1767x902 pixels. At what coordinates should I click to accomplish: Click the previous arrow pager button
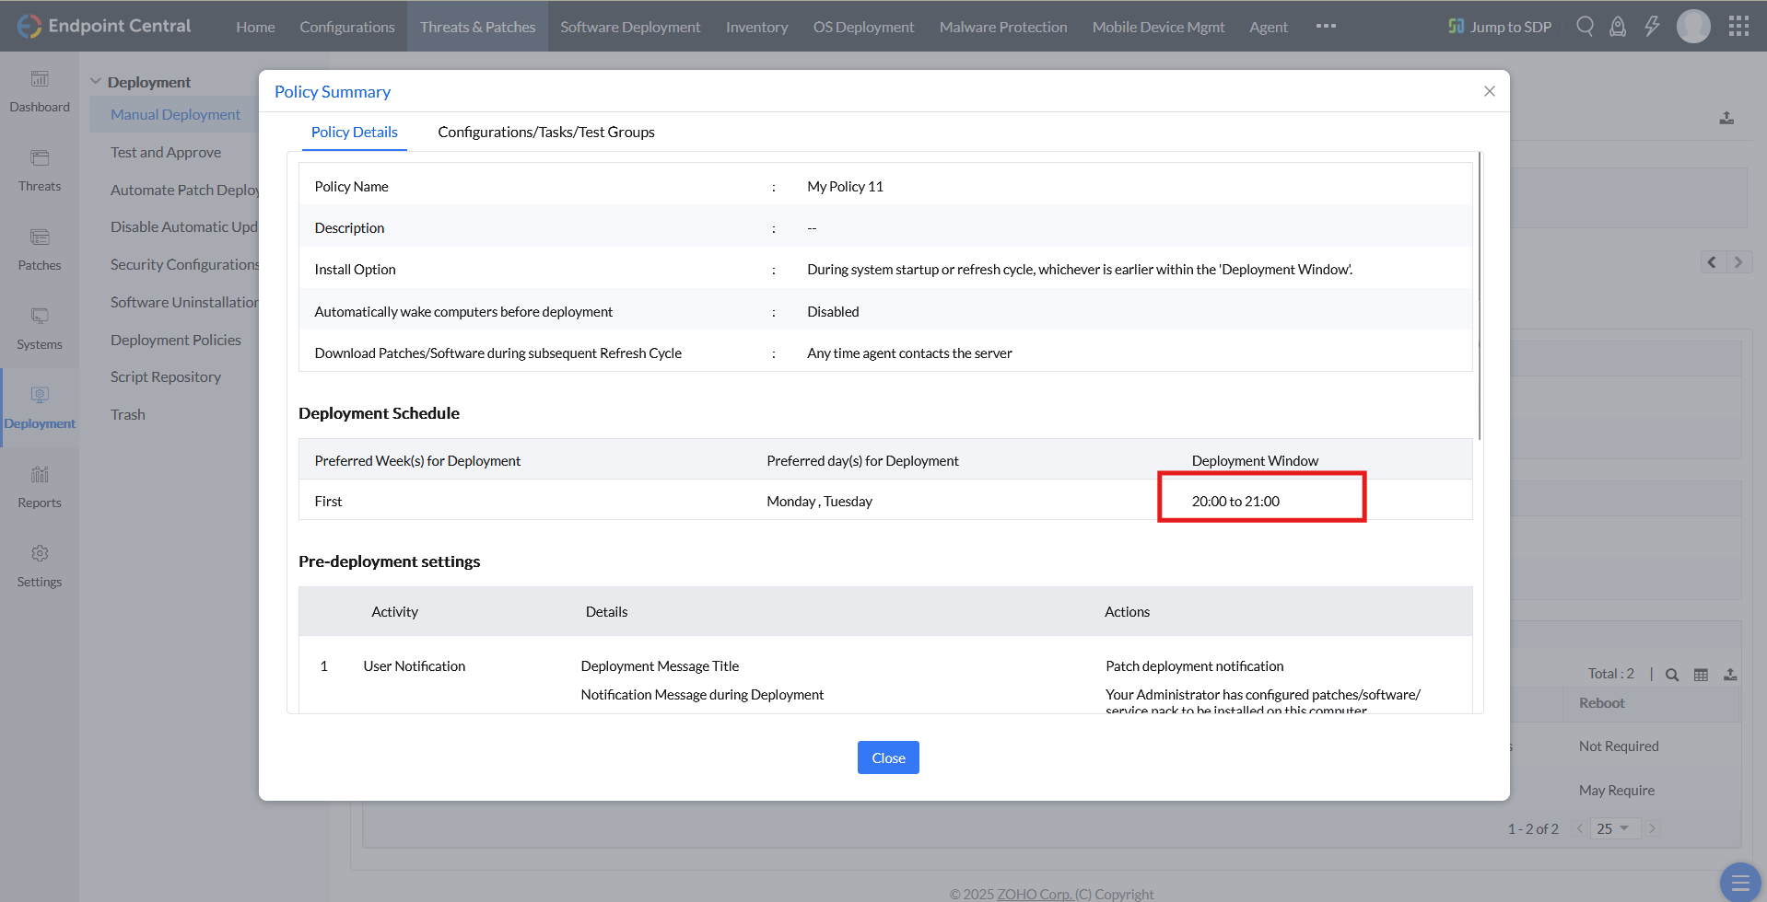tap(1713, 262)
